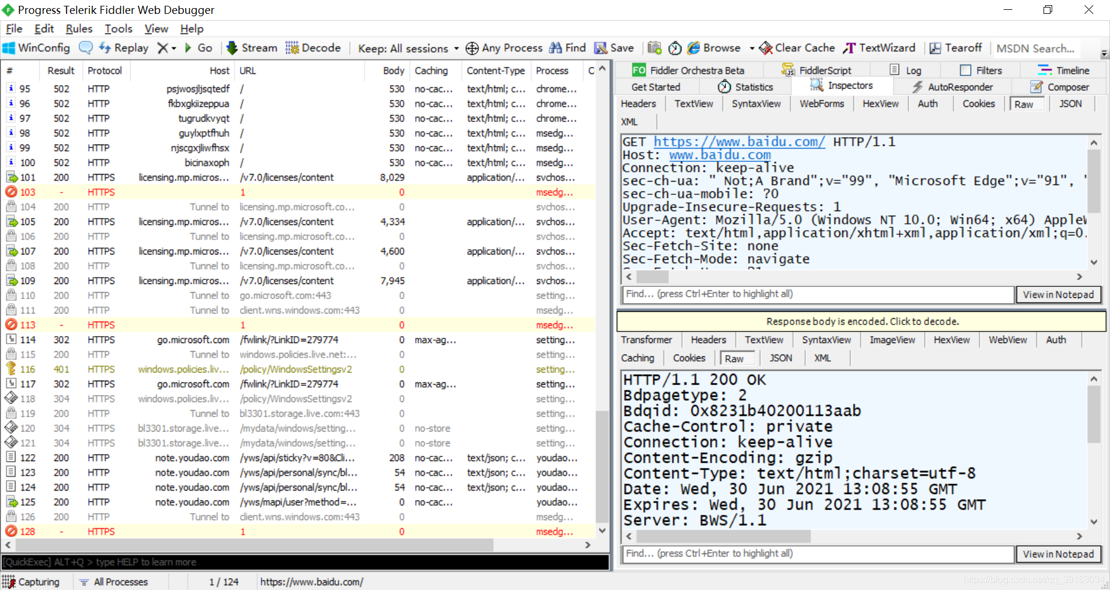Switch to the AutoResponder tab
Screen dimensions: 1110x590
(x=952, y=87)
